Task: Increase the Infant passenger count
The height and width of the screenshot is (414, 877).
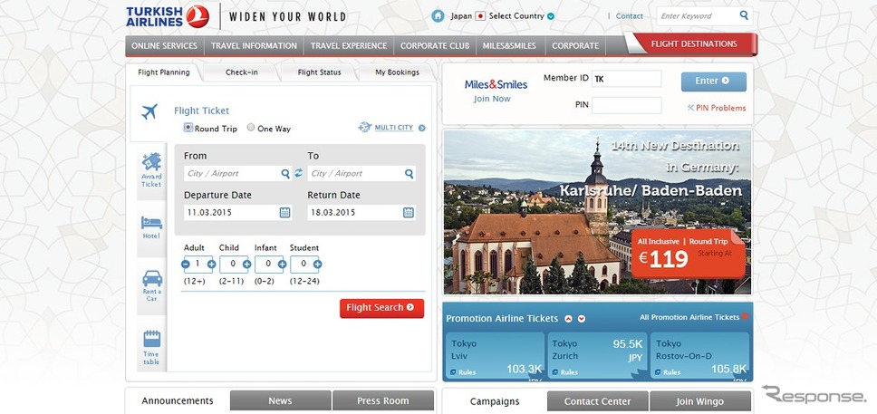Action: pos(282,264)
